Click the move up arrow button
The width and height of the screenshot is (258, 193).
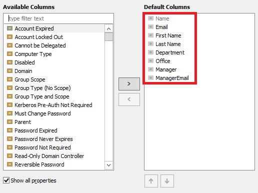click(x=151, y=181)
